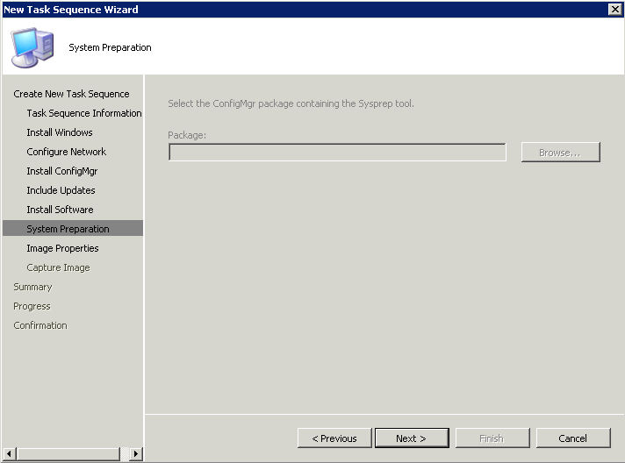Click the Next > button
The height and width of the screenshot is (463, 625).
412,438
